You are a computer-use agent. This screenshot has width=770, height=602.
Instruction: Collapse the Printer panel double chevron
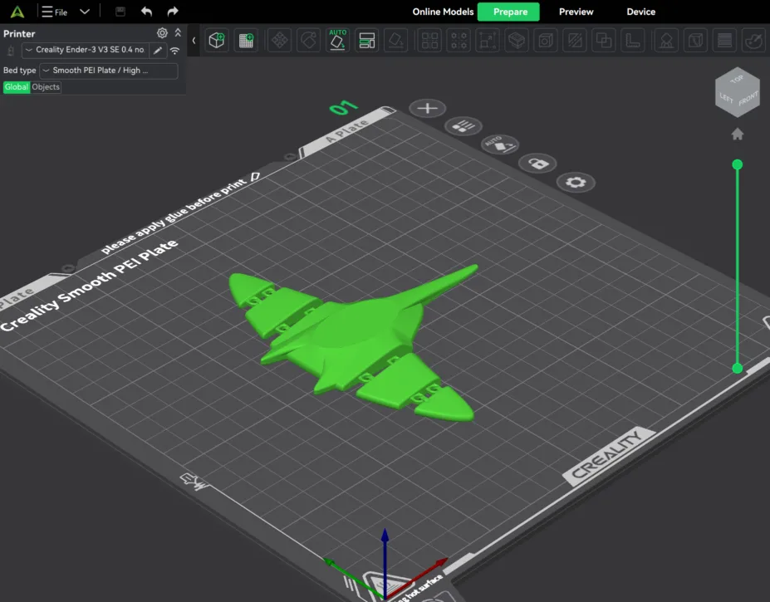pyautogui.click(x=178, y=33)
